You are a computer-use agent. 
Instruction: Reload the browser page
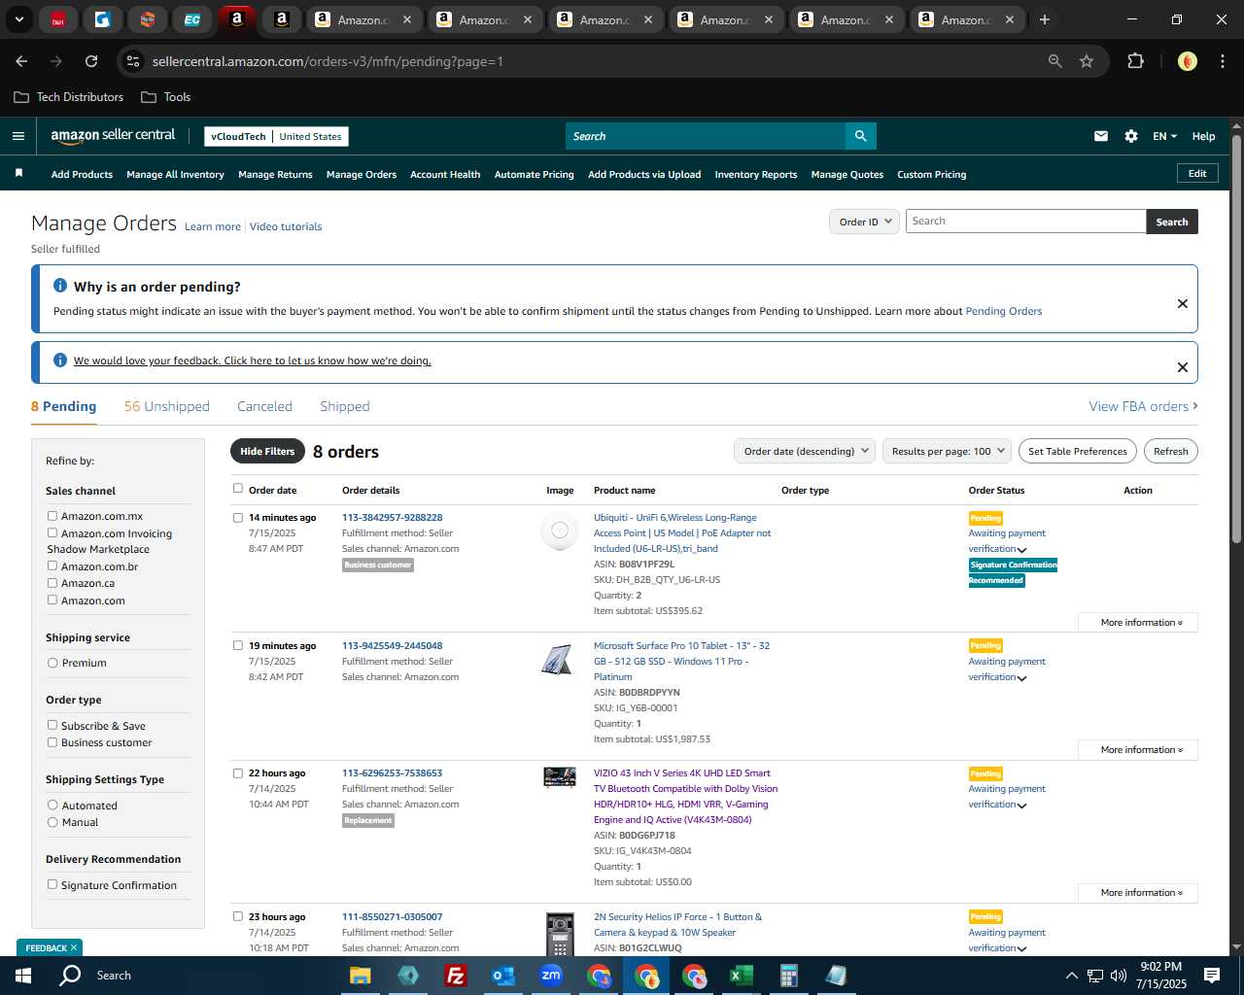pyautogui.click(x=91, y=61)
